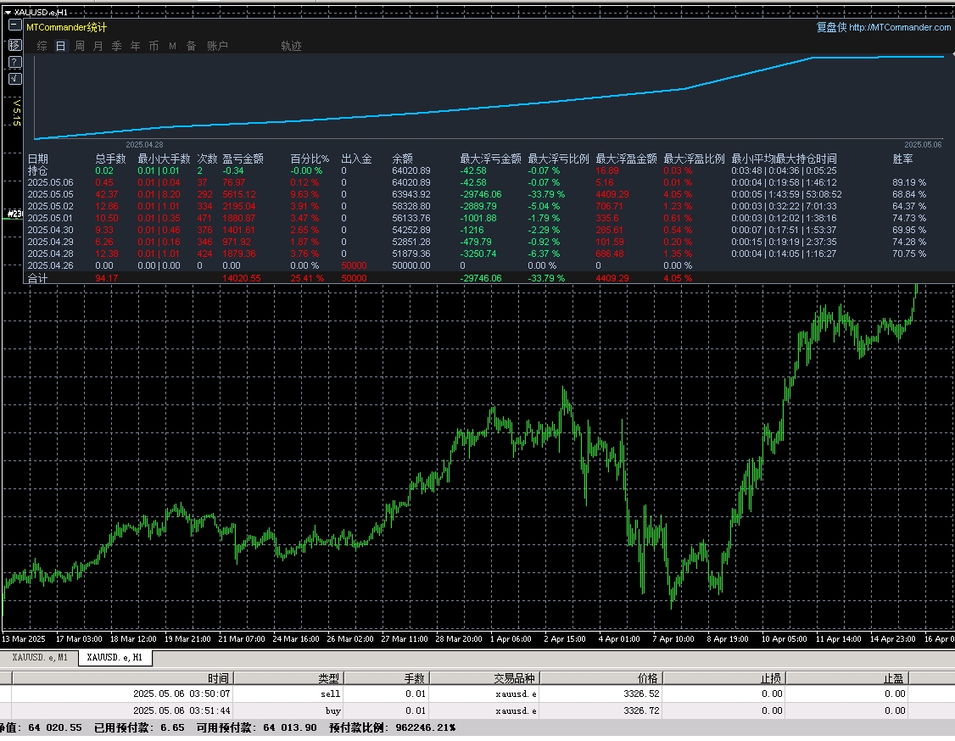Select the 2025.04.28 row date

(x=51, y=253)
